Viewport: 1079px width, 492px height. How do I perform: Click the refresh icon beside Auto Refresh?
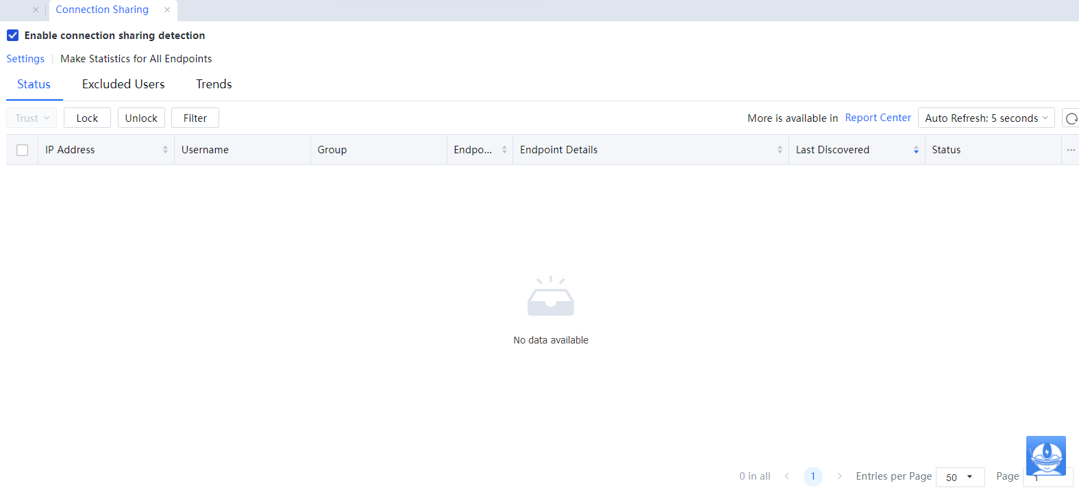pos(1071,118)
